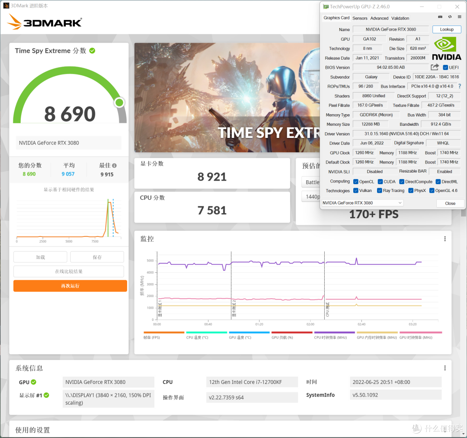The height and width of the screenshot is (438, 467).
Task: Open the GPU-Z hamburger menu icon
Action: point(460,17)
